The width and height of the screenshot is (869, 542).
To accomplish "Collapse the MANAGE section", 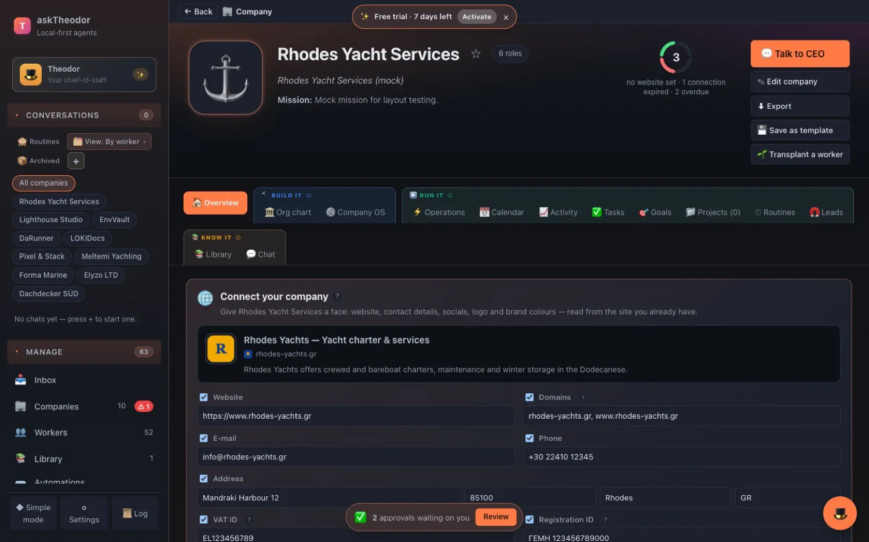I will click(x=84, y=352).
